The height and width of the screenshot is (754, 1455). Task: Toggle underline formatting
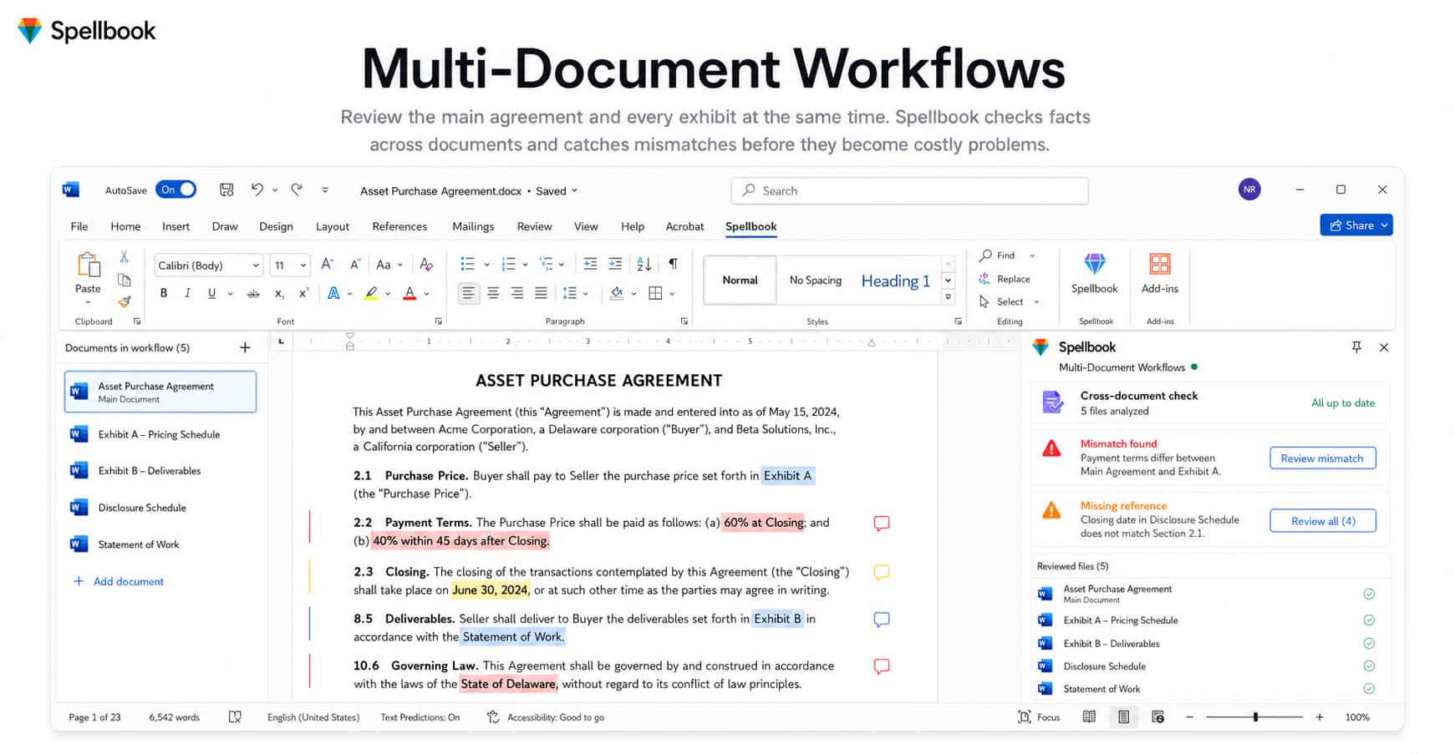pos(211,293)
